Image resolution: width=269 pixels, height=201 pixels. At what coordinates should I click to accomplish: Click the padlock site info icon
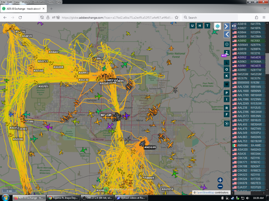[48, 18]
